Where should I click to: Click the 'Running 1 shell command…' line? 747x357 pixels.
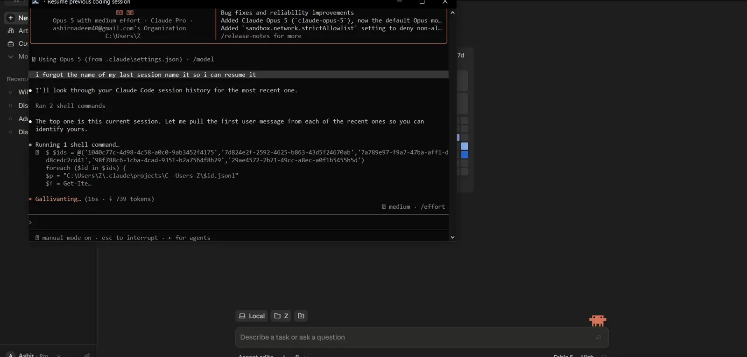coord(78,144)
